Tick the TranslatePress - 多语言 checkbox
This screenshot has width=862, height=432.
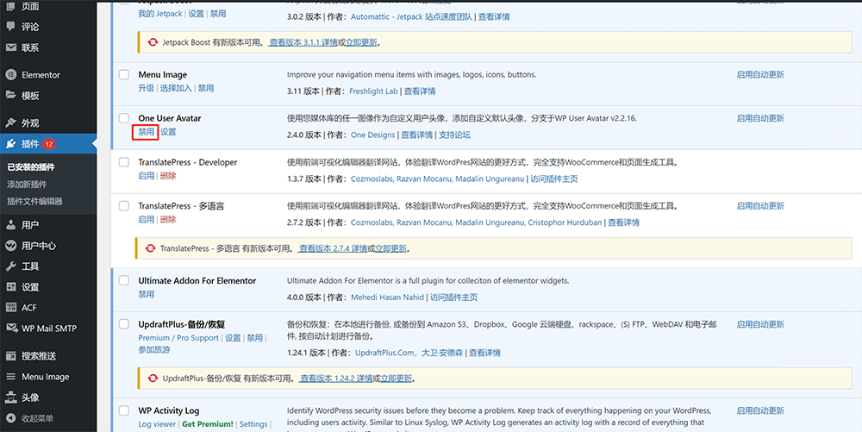point(124,205)
